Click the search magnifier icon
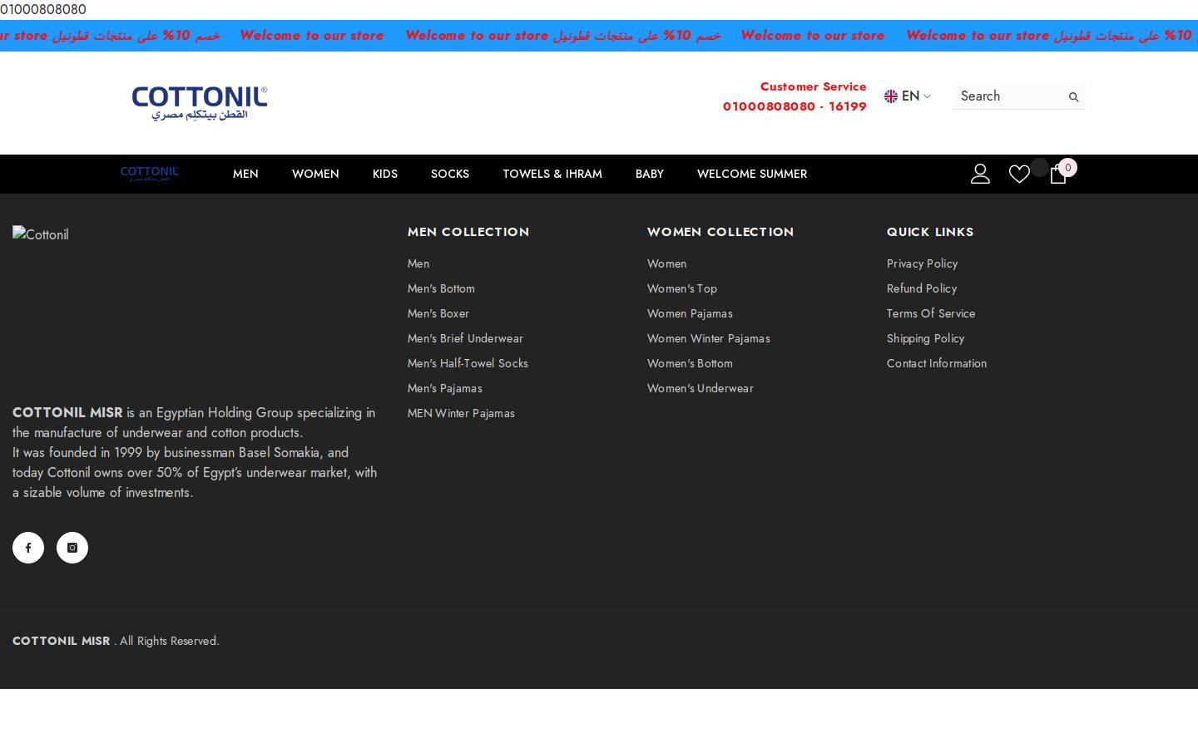Screen dimensions: 1198x748 [x=1073, y=96]
